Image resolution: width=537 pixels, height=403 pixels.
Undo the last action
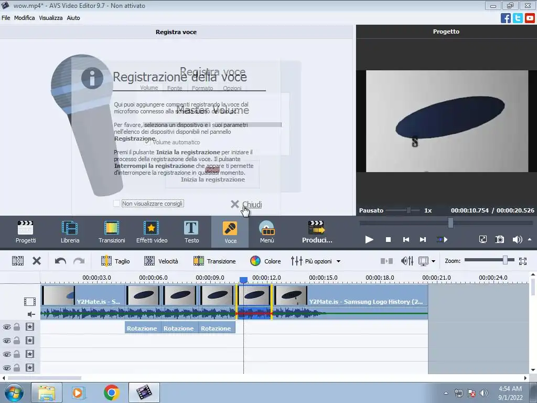pos(60,261)
